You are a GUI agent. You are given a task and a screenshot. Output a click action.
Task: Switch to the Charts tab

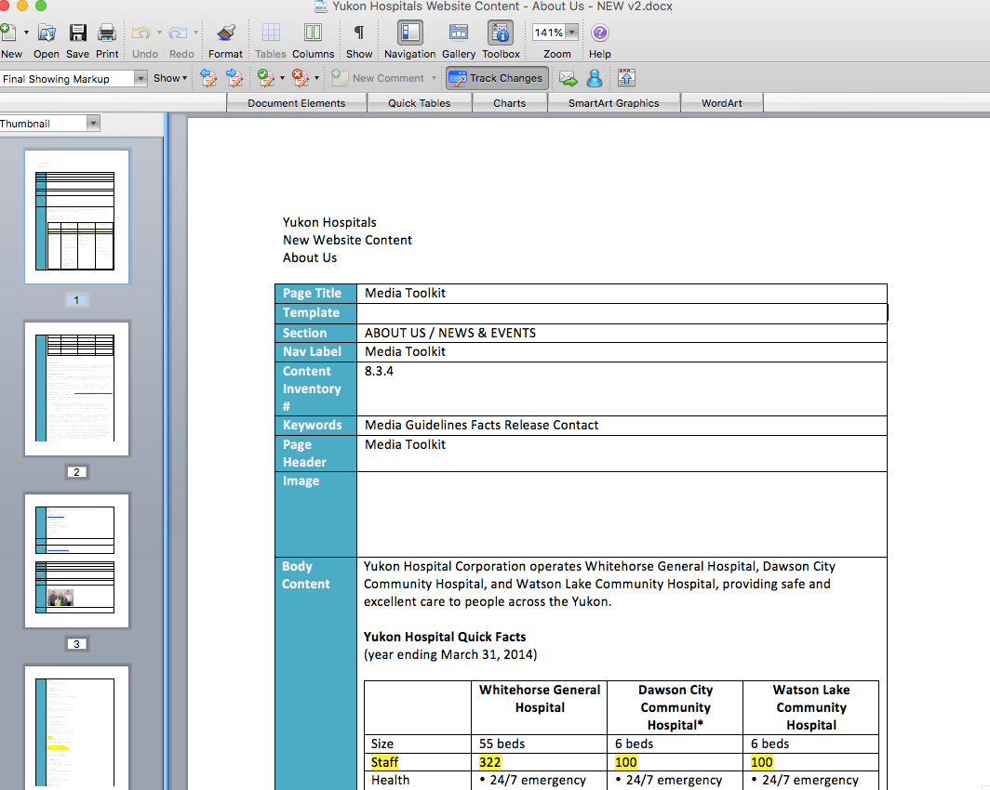pyautogui.click(x=510, y=103)
